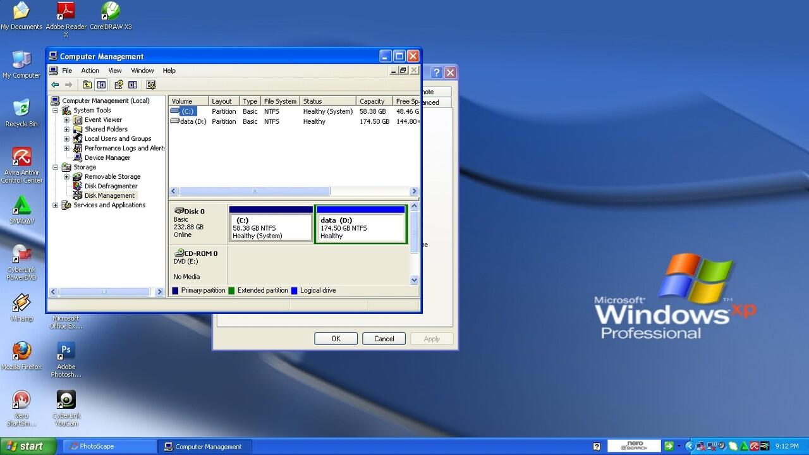Open Event Viewer in the console tree
The width and height of the screenshot is (809, 455).
click(103, 119)
